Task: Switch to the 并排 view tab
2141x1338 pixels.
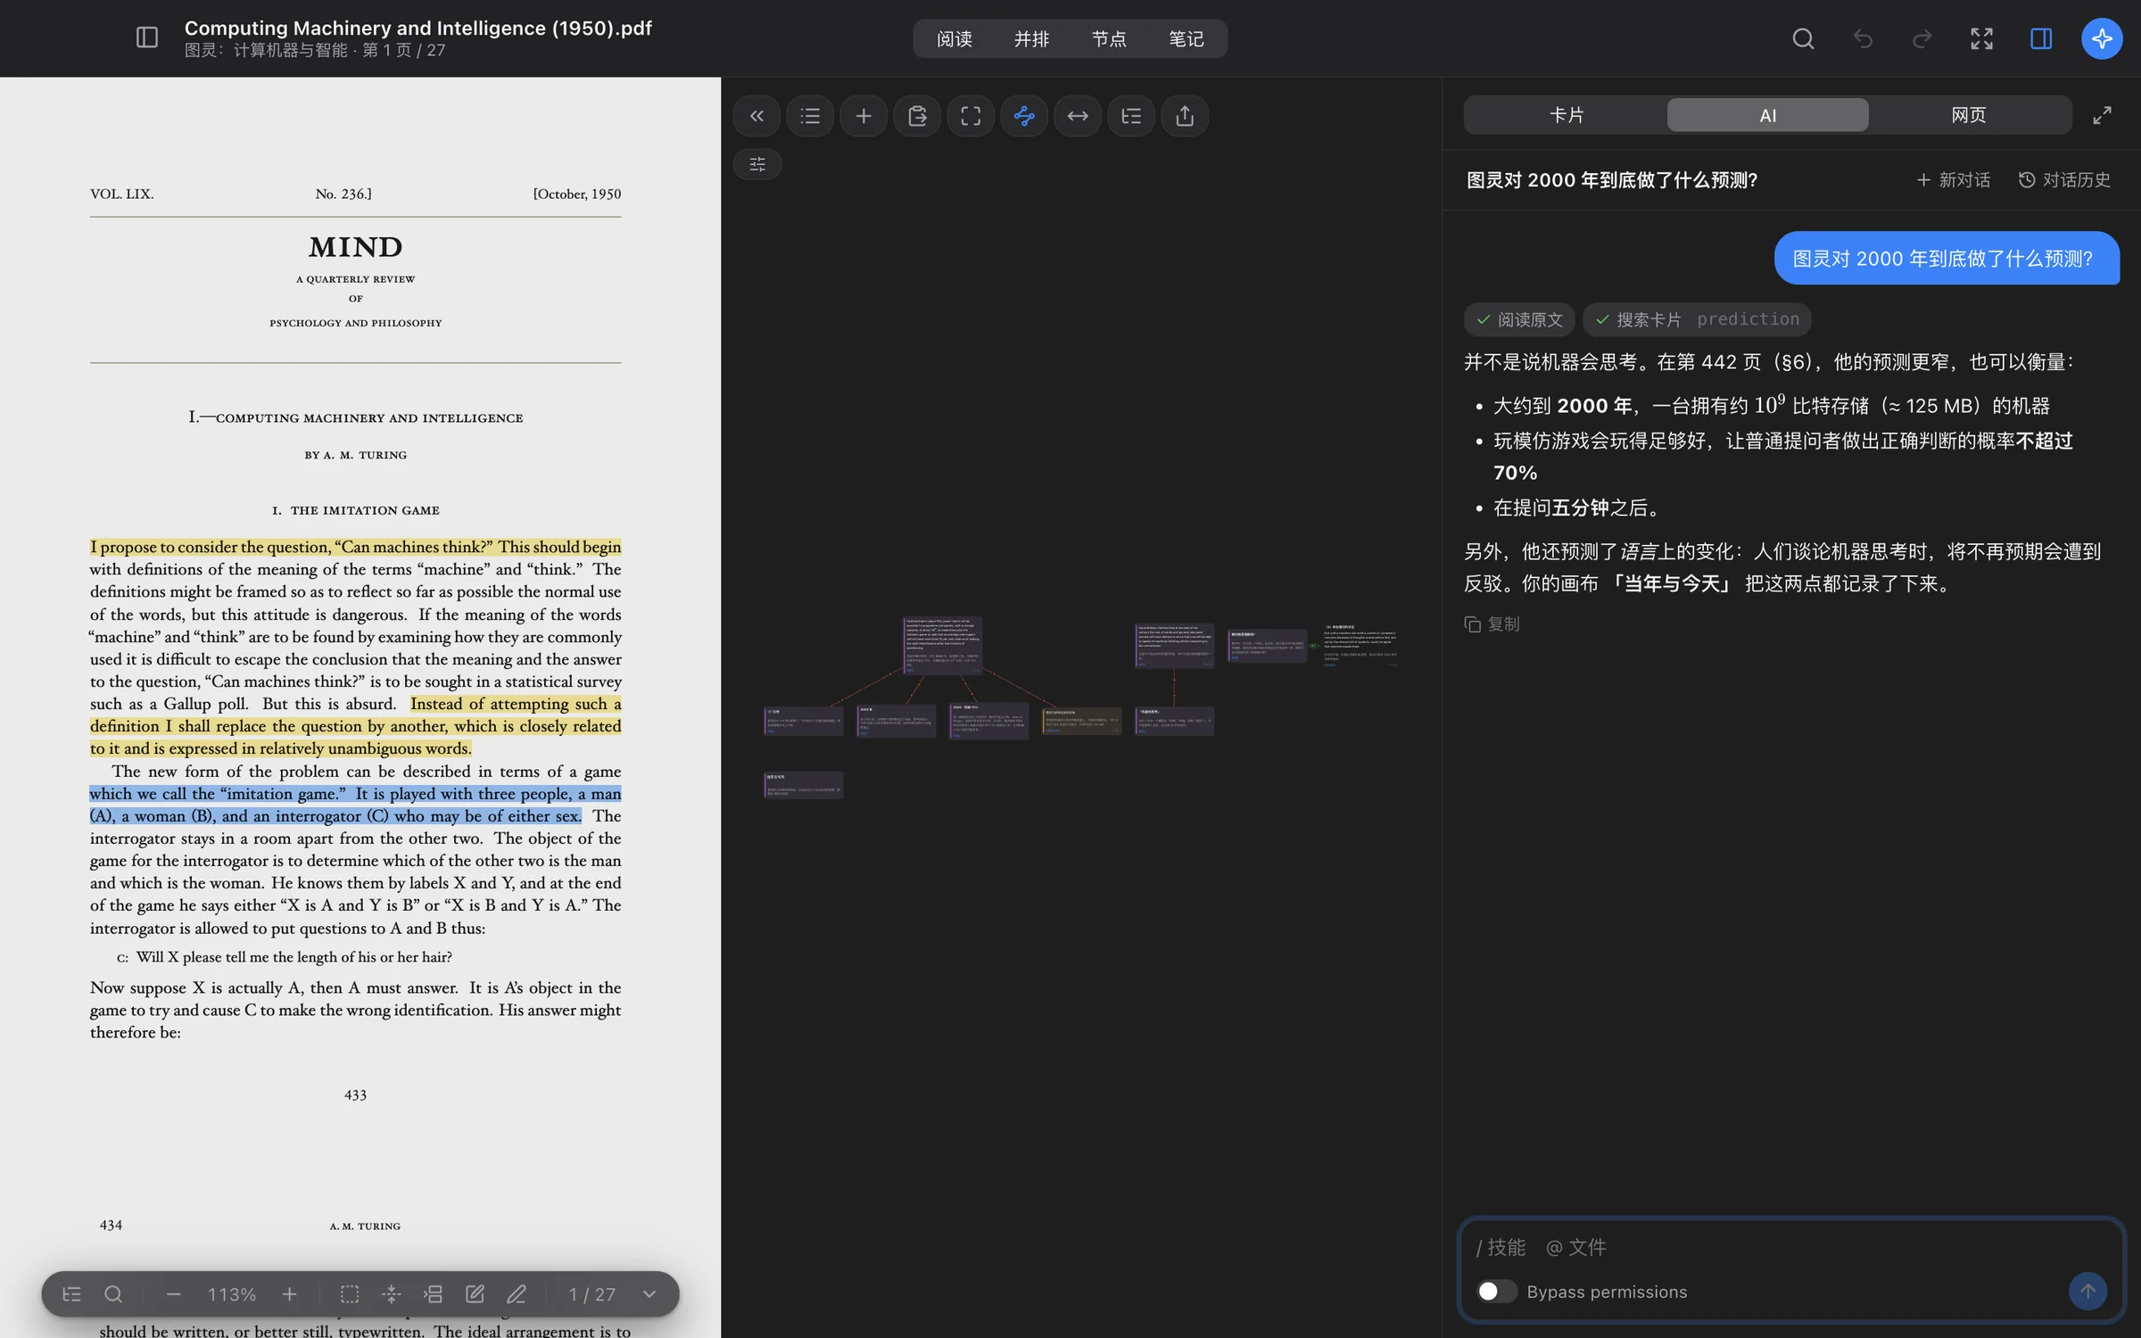Action: click(1031, 39)
